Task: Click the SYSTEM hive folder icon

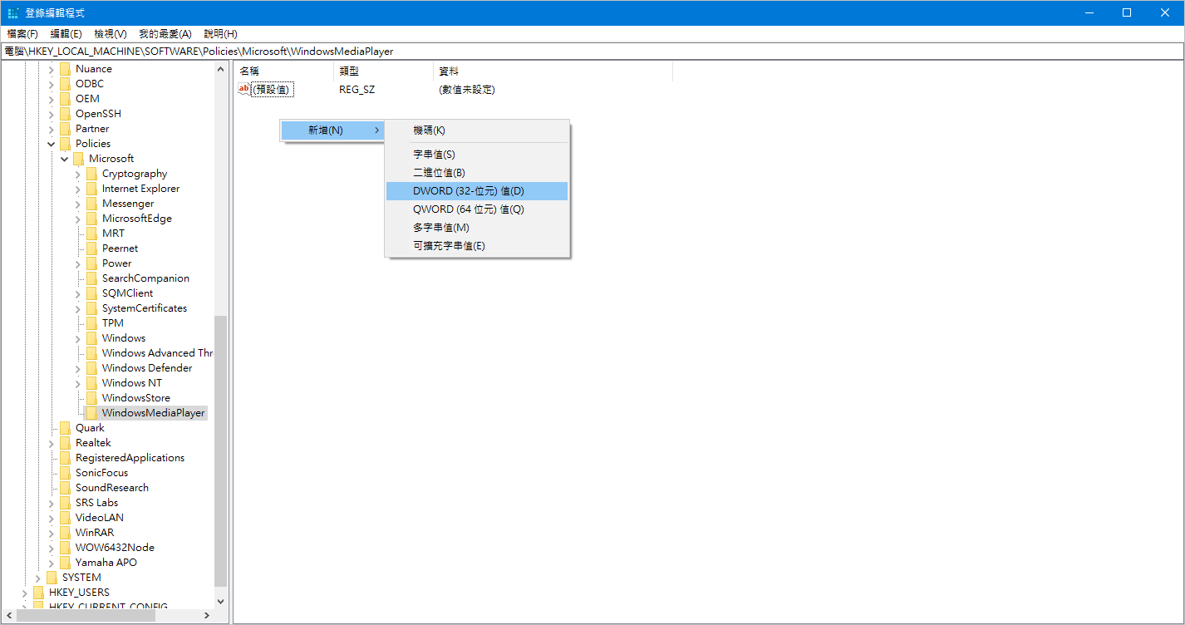Action: coord(52,578)
